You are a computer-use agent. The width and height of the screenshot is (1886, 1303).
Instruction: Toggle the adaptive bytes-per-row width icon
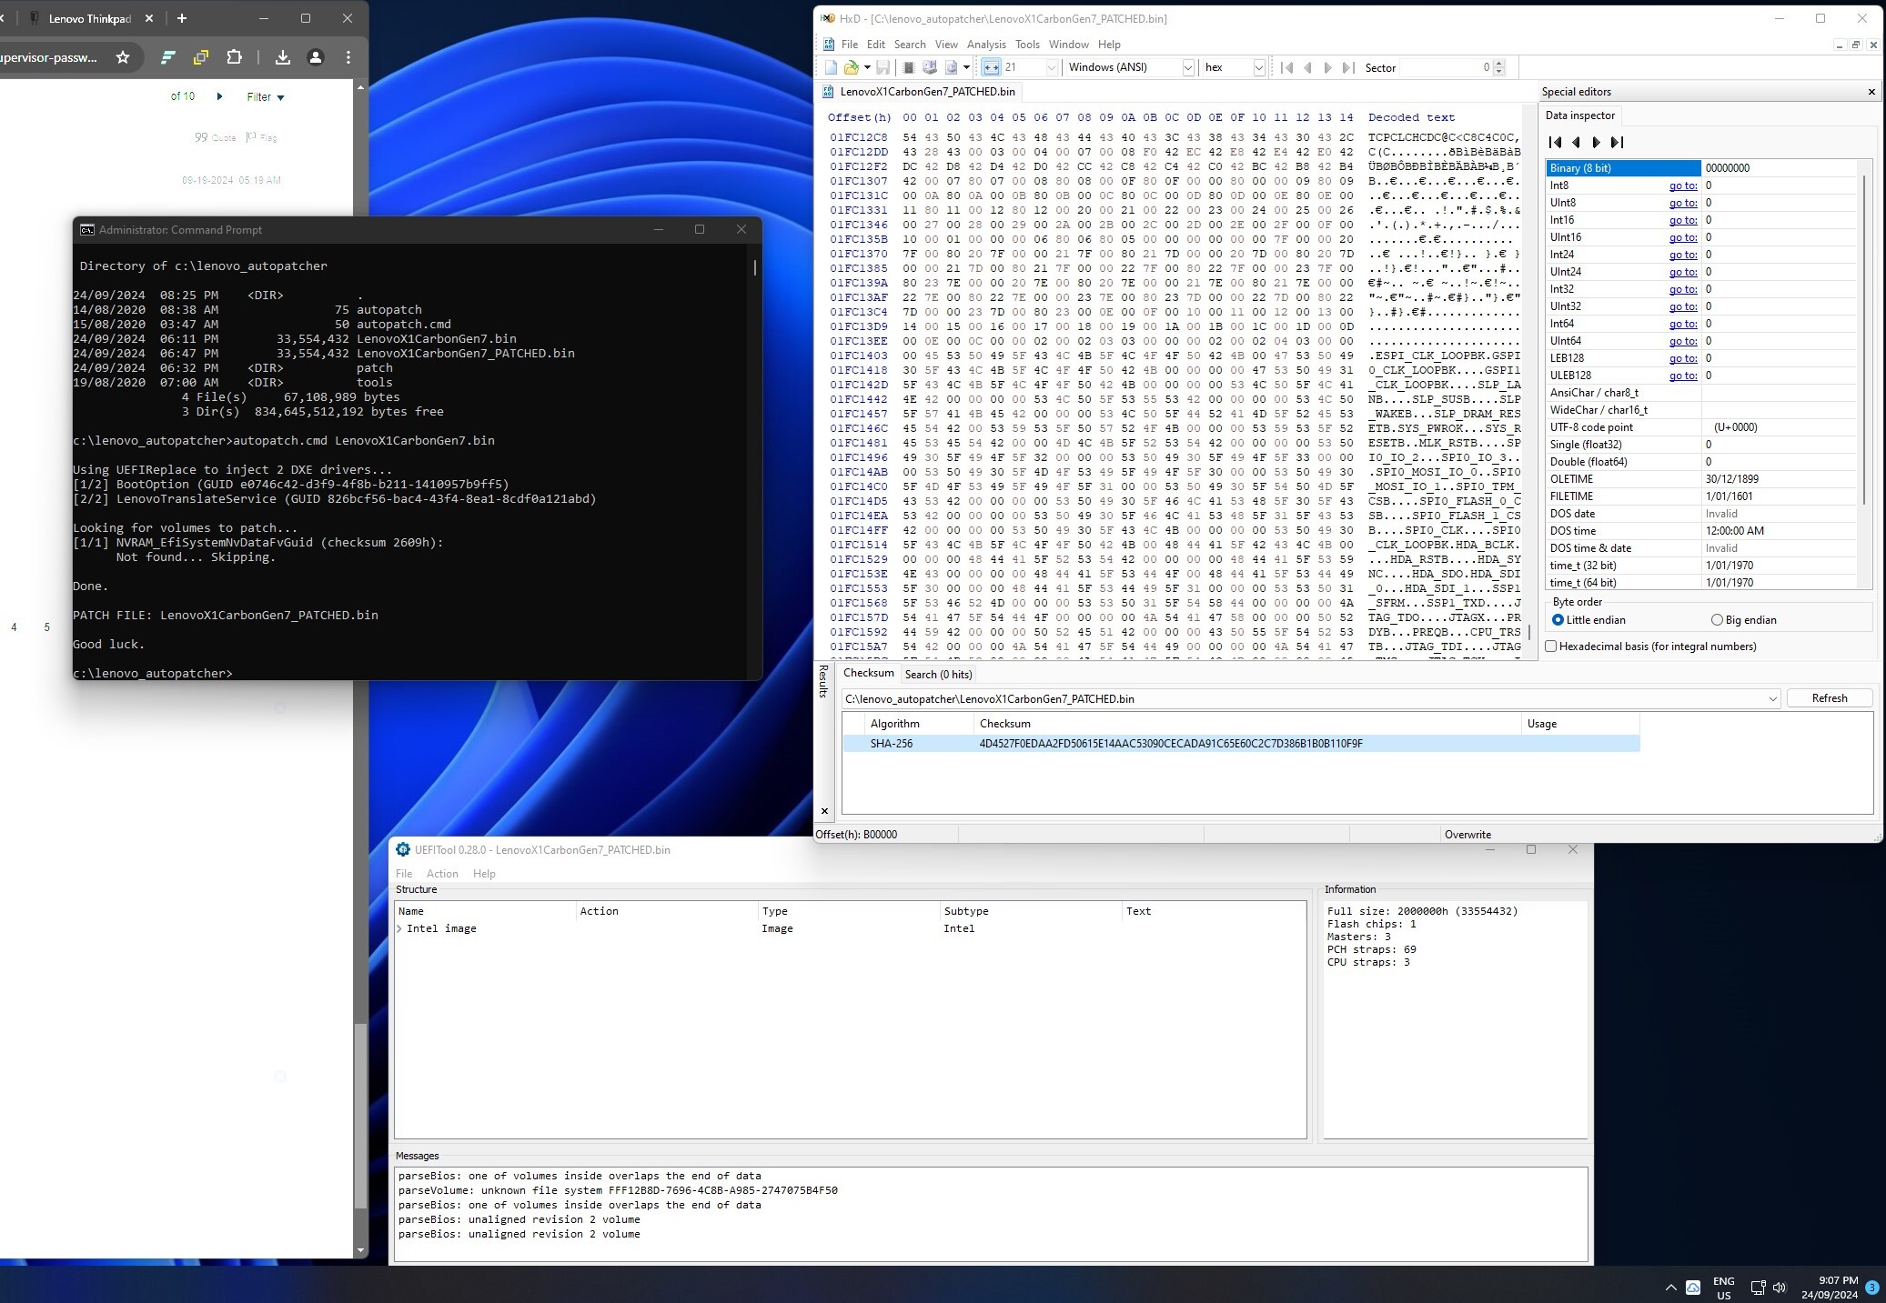click(x=991, y=67)
